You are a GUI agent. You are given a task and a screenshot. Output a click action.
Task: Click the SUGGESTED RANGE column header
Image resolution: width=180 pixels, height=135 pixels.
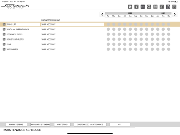(51, 20)
